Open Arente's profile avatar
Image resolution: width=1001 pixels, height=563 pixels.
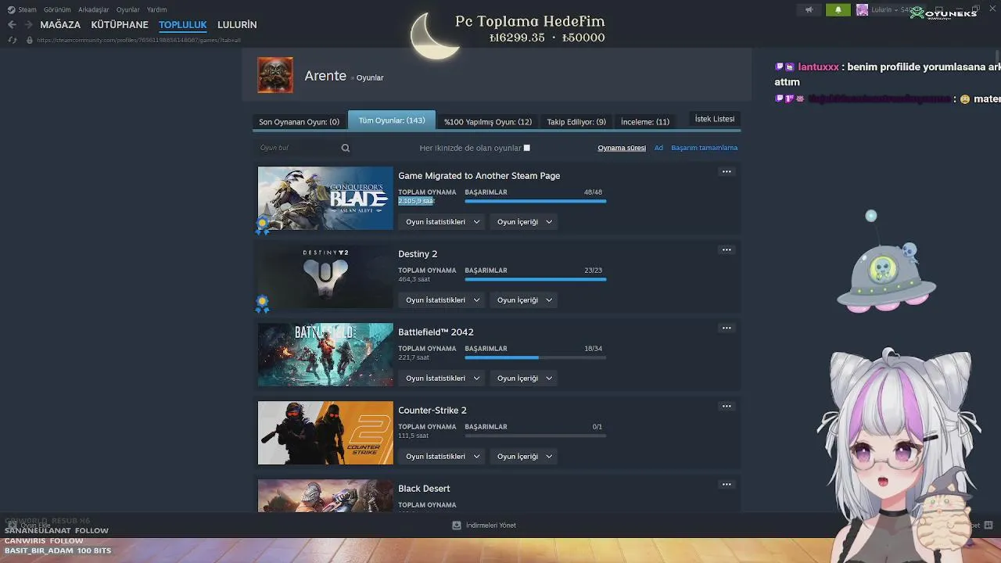275,75
